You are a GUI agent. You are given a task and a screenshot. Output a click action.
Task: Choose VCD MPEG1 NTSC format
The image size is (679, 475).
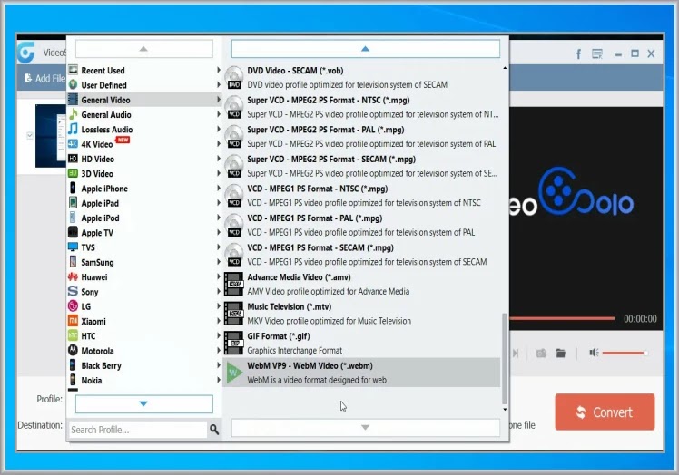point(361,196)
